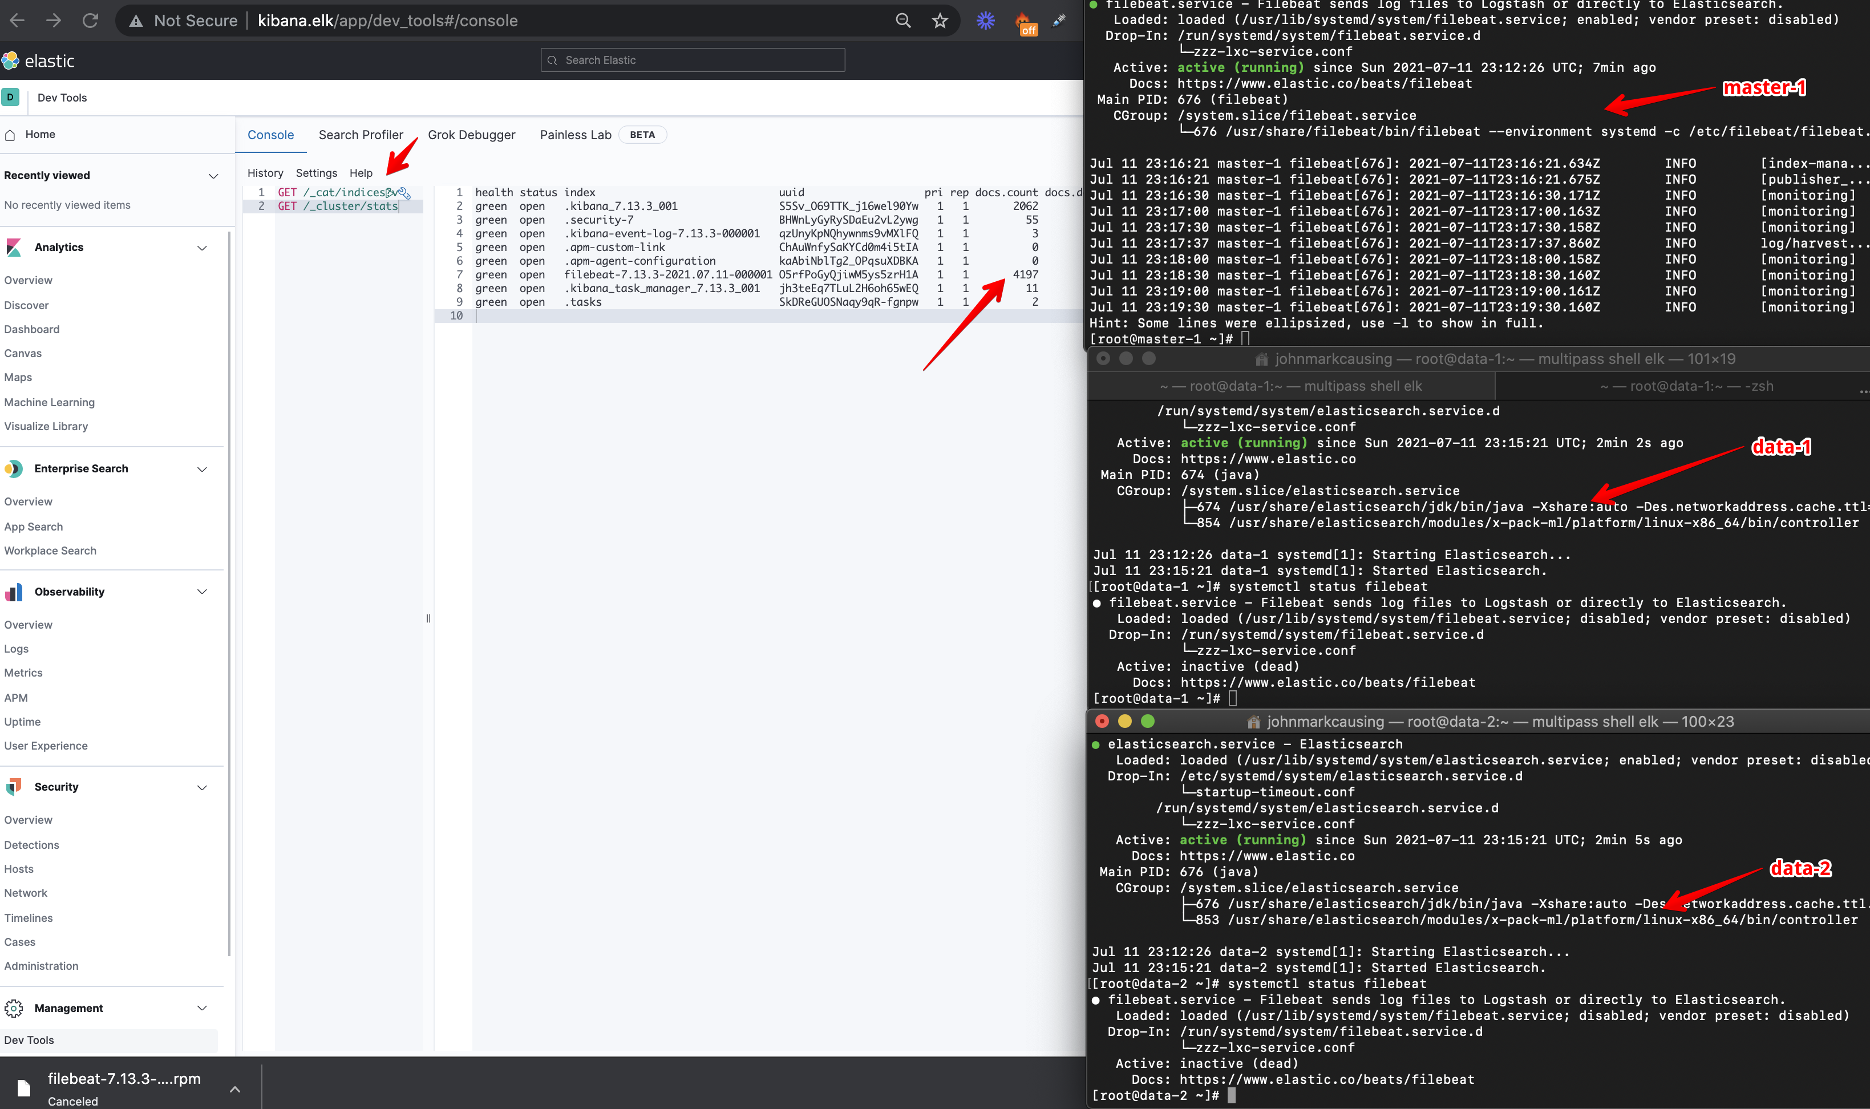Collapse the Recently viewed section

tap(213, 176)
